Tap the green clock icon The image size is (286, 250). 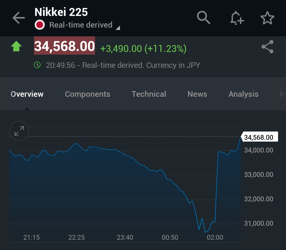click(x=37, y=65)
